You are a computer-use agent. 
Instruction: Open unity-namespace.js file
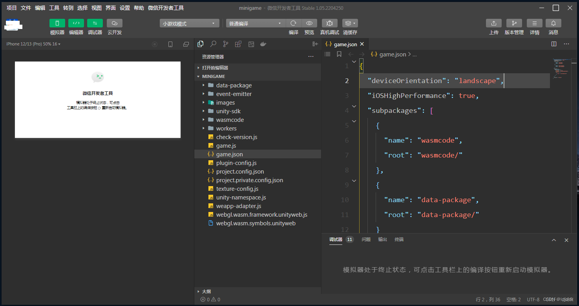pyautogui.click(x=258, y=197)
